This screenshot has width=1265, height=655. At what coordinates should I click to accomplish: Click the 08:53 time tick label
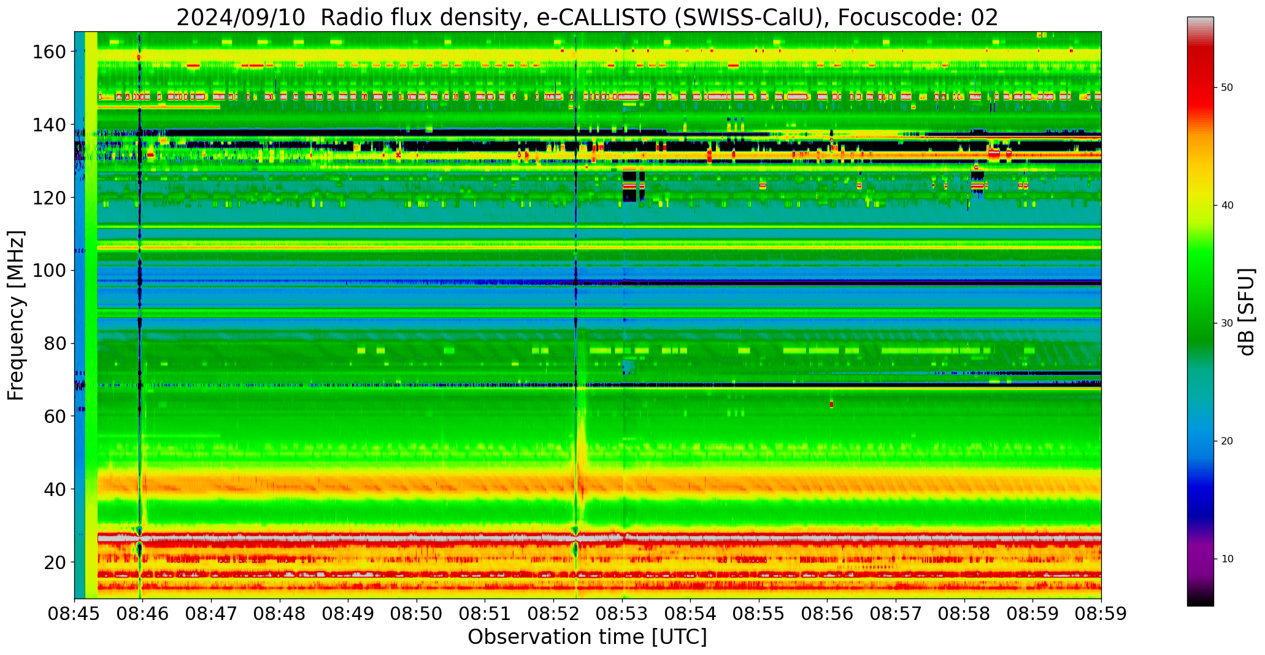click(622, 614)
